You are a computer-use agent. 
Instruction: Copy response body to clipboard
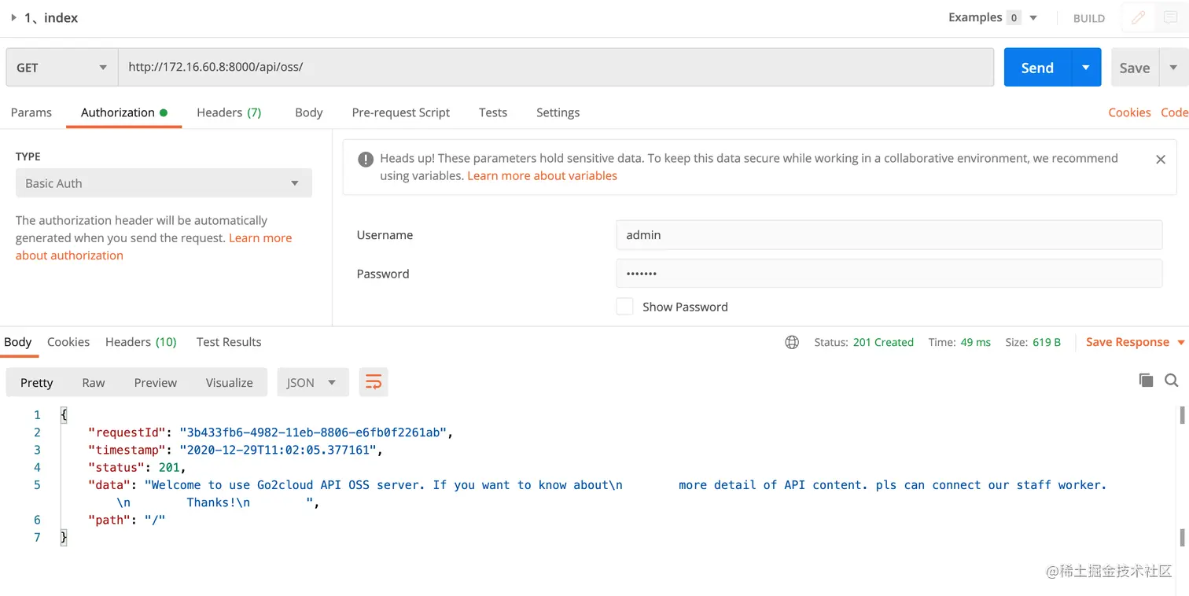pyautogui.click(x=1146, y=381)
